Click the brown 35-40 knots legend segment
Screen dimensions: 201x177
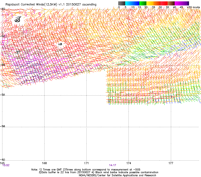tap(171, 3)
